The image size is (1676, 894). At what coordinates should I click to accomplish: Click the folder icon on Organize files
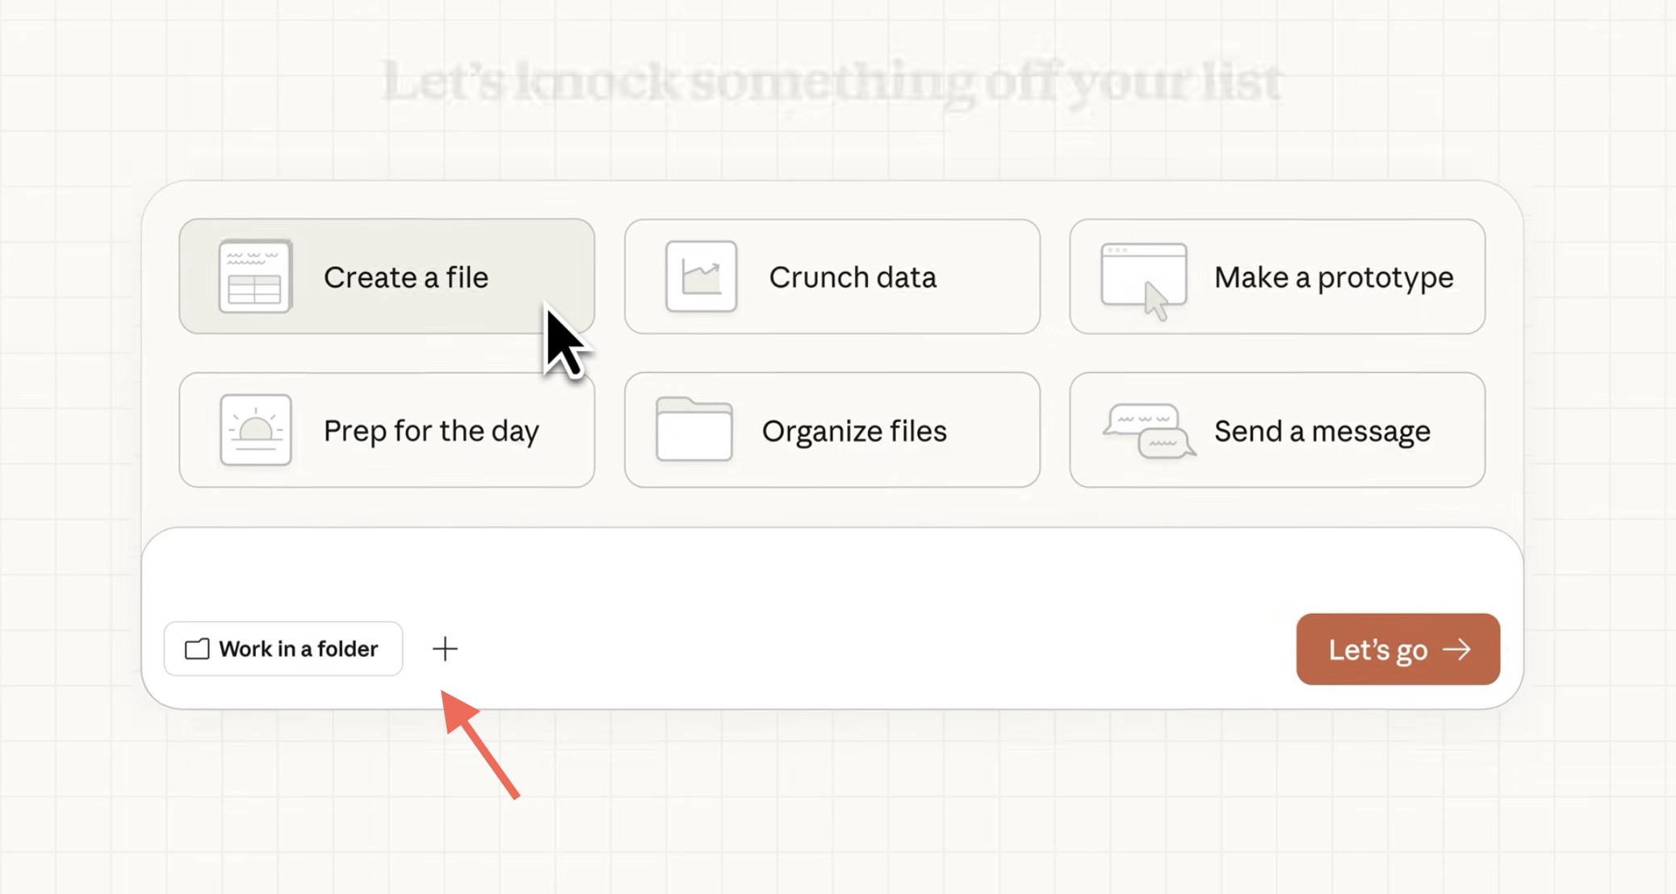click(694, 430)
